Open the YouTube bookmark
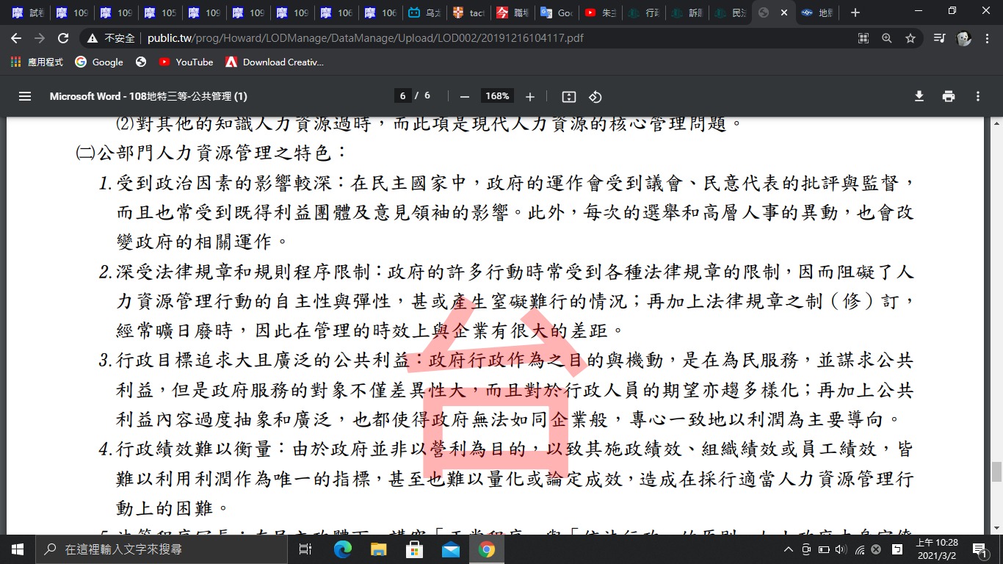The height and width of the screenshot is (564, 1003). coord(186,62)
